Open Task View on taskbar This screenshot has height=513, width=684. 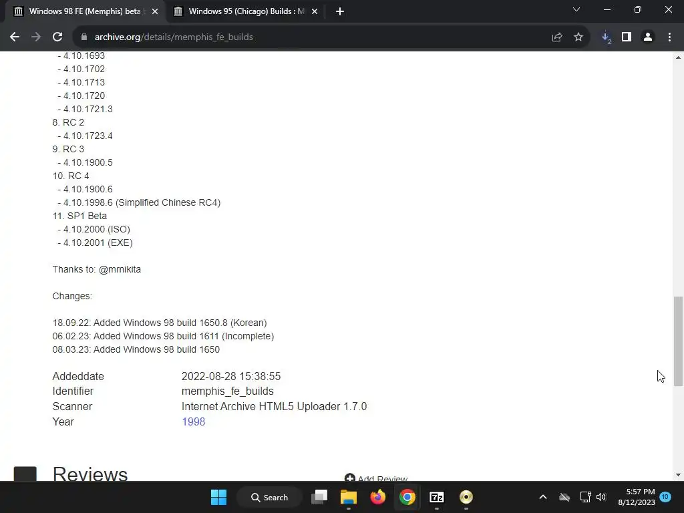pyautogui.click(x=319, y=497)
